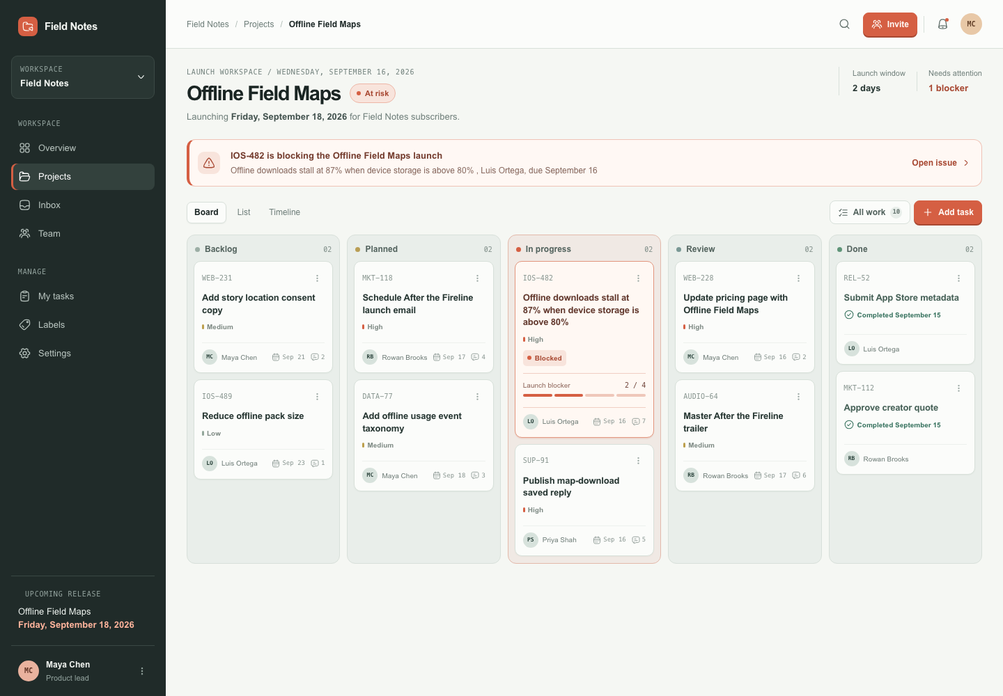Click the Field Notes logo icon
This screenshot has width=1003, height=696.
point(28,26)
